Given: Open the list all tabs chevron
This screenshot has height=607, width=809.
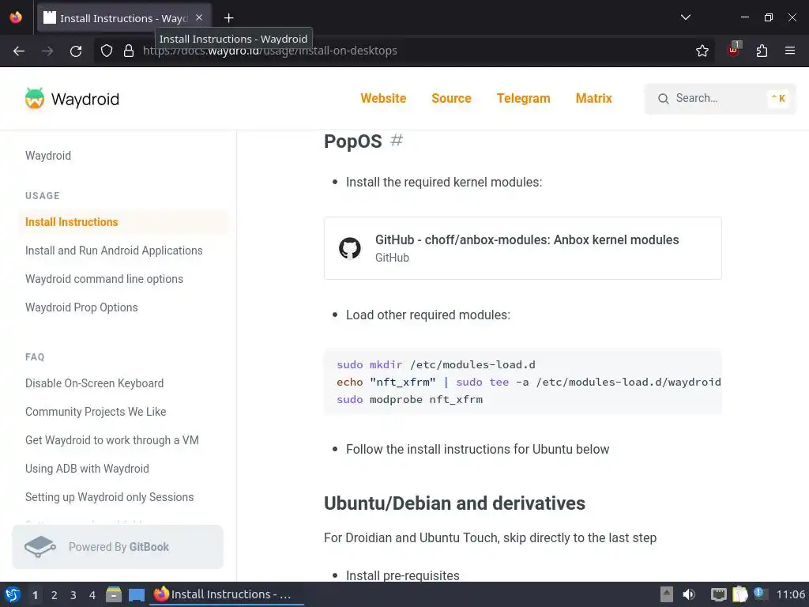Looking at the screenshot, I should pyautogui.click(x=685, y=17).
